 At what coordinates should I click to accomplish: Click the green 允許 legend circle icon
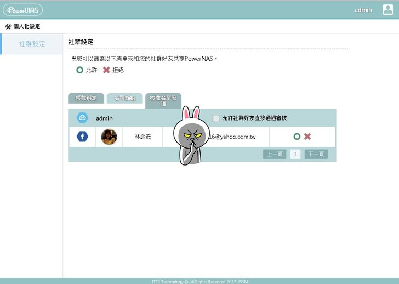coord(79,70)
